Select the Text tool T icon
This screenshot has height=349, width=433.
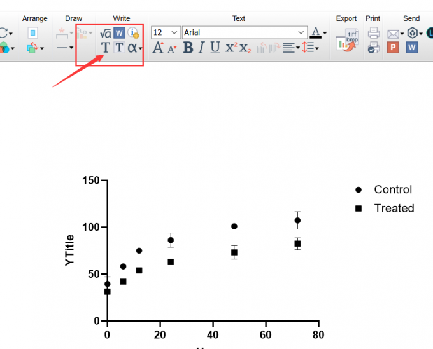105,48
